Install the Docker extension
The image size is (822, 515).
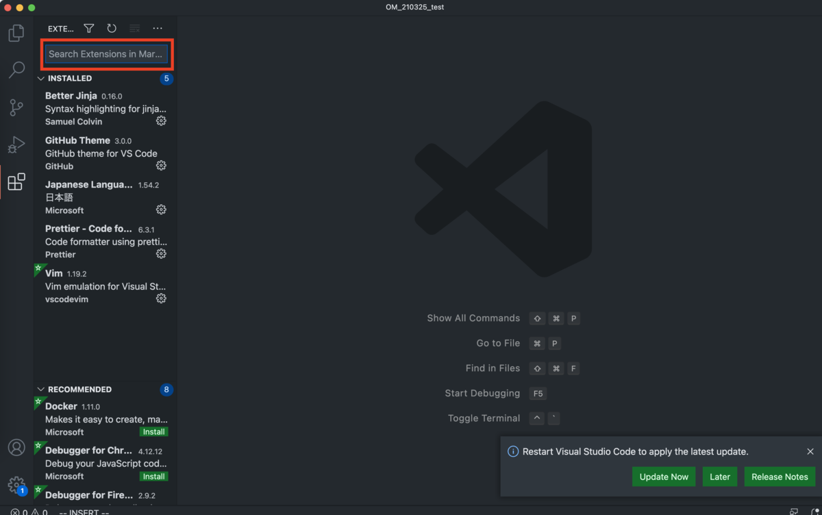153,431
